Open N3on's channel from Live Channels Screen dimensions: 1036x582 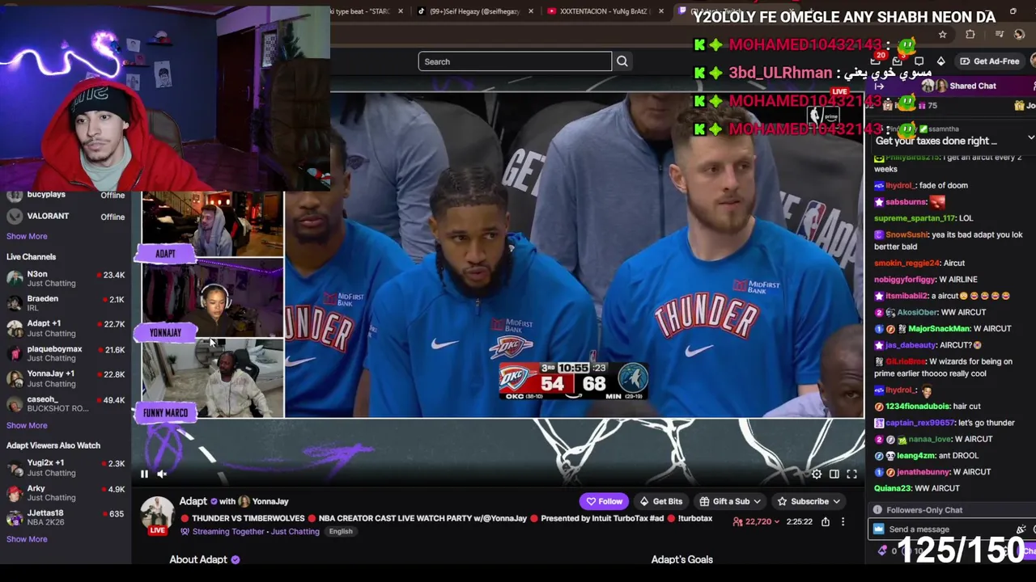[x=66, y=279]
